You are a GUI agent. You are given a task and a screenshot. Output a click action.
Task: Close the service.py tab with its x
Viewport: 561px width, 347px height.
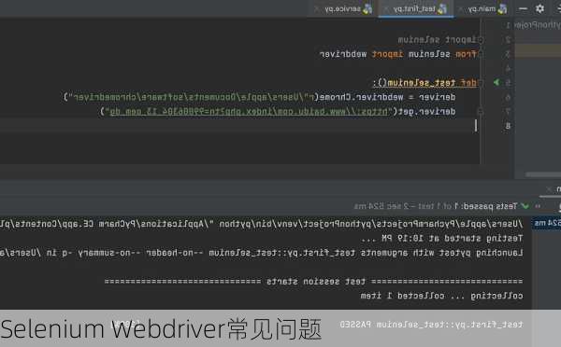pos(316,9)
